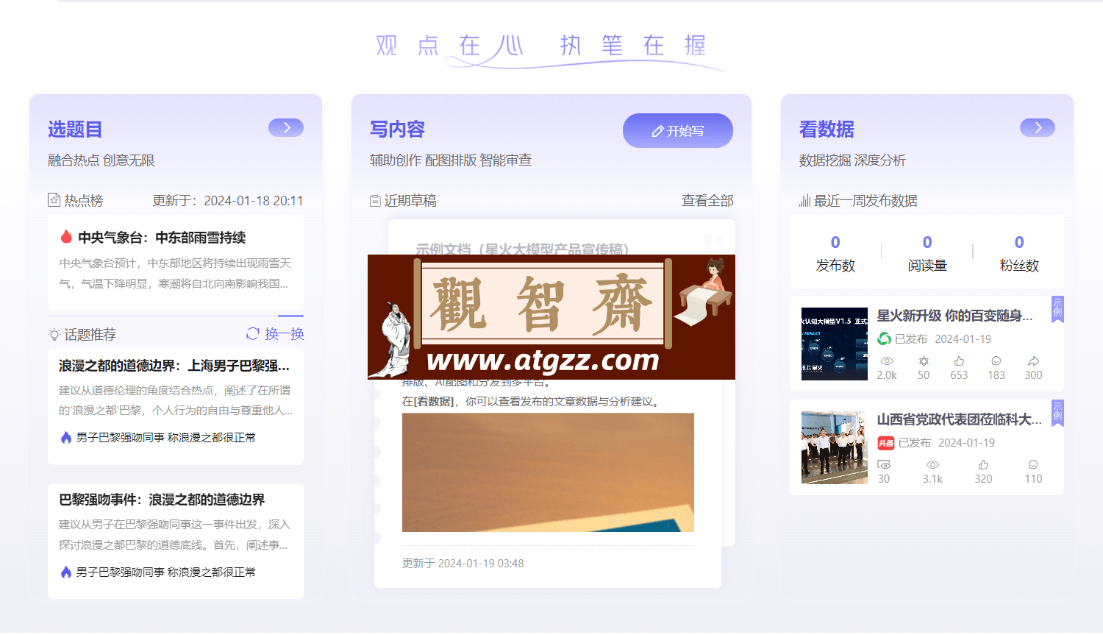Click 查看全部 drafts link
Viewport: 1103px width, 635px height.
707,200
